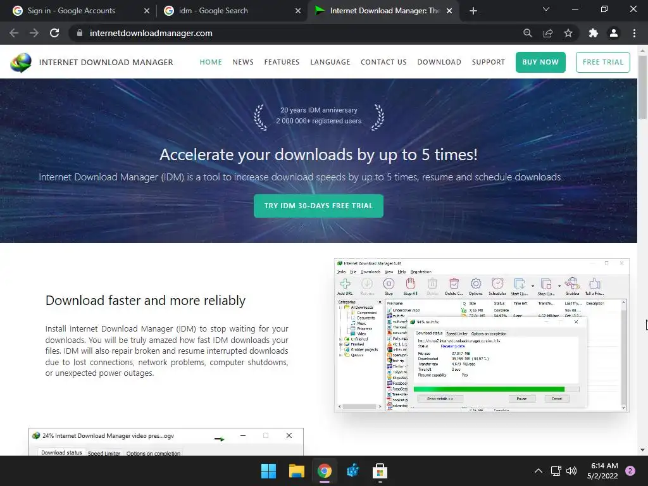The width and height of the screenshot is (648, 486).
Task: Close the Sign in - Google Accounts tab
Action: tap(147, 11)
